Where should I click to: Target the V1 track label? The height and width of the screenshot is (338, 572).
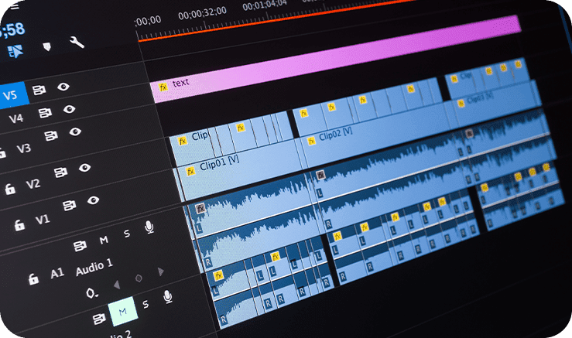tap(43, 220)
